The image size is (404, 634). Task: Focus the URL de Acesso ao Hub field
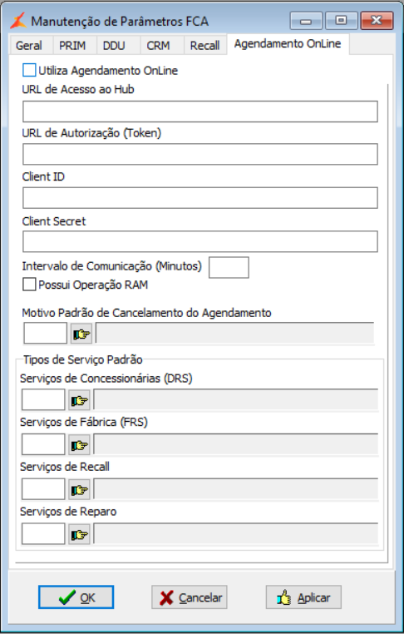coord(200,111)
